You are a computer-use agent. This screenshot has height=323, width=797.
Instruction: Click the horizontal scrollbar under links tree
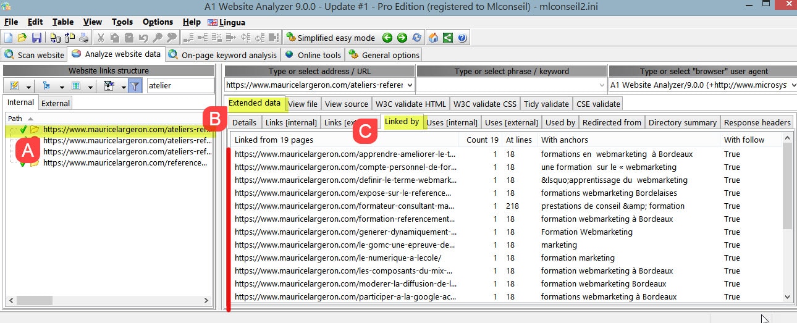(x=109, y=301)
